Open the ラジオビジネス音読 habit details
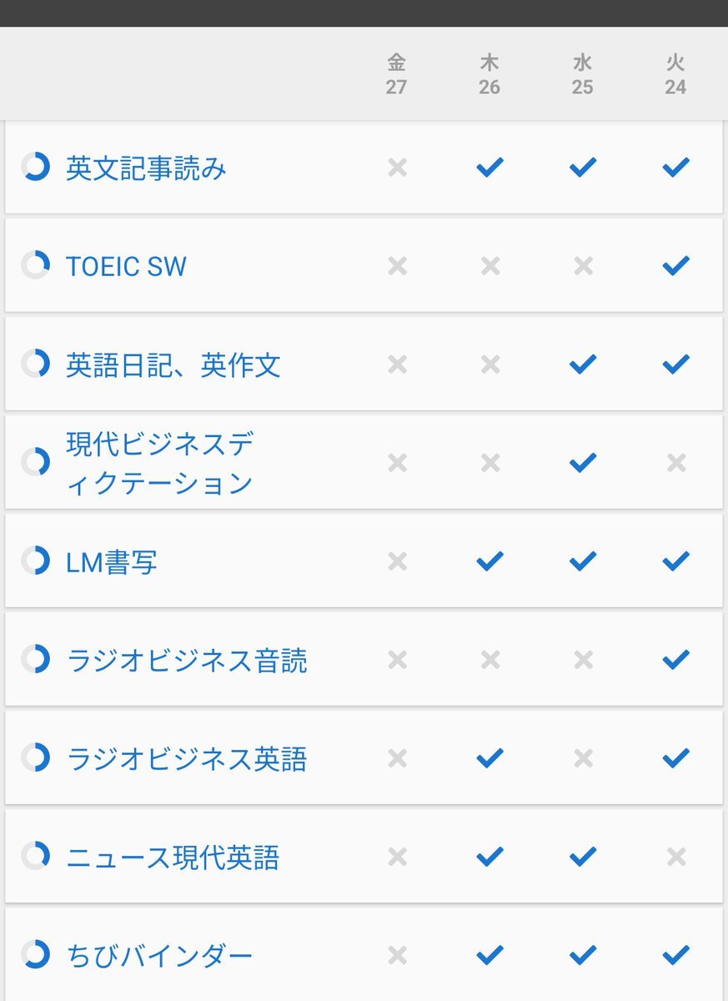Screen dimensions: 728x1001 (x=187, y=661)
